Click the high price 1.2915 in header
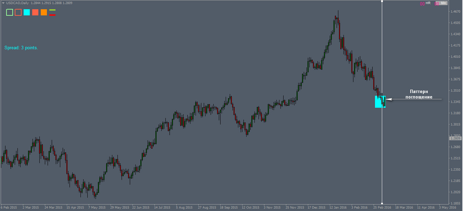 [x=46, y=3]
